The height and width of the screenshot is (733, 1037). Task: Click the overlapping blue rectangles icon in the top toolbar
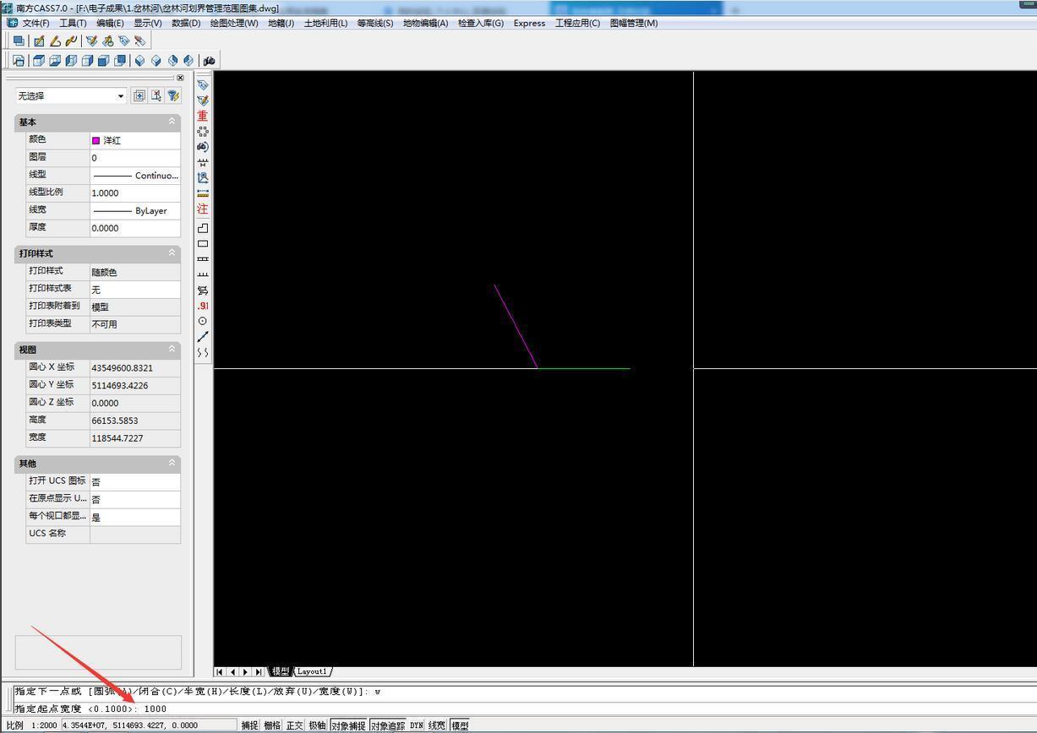[19, 41]
